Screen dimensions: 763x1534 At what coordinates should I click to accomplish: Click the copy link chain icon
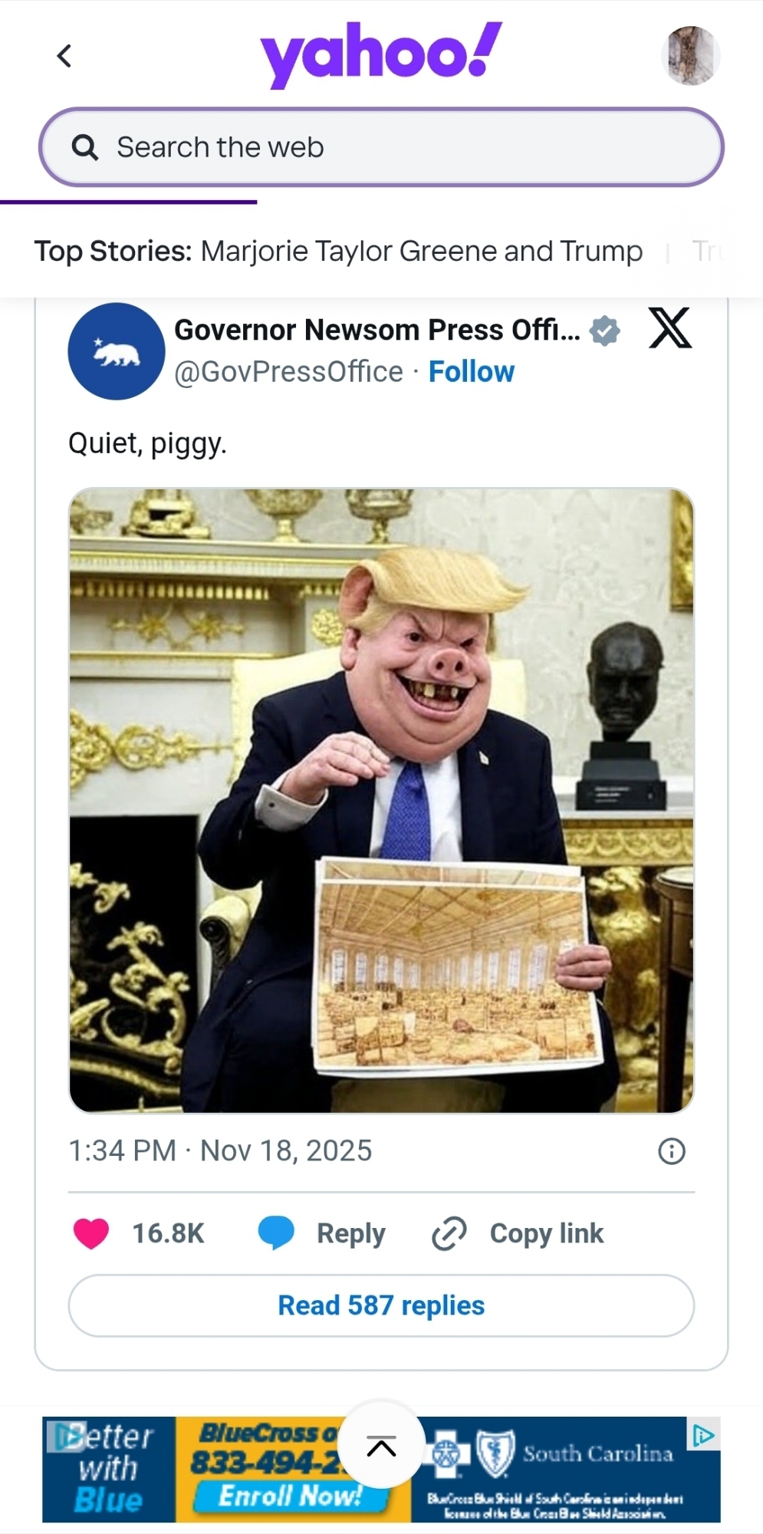coord(449,1233)
